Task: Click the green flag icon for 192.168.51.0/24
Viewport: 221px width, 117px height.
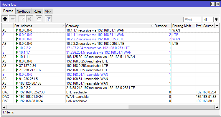Action: (x=17, y=96)
